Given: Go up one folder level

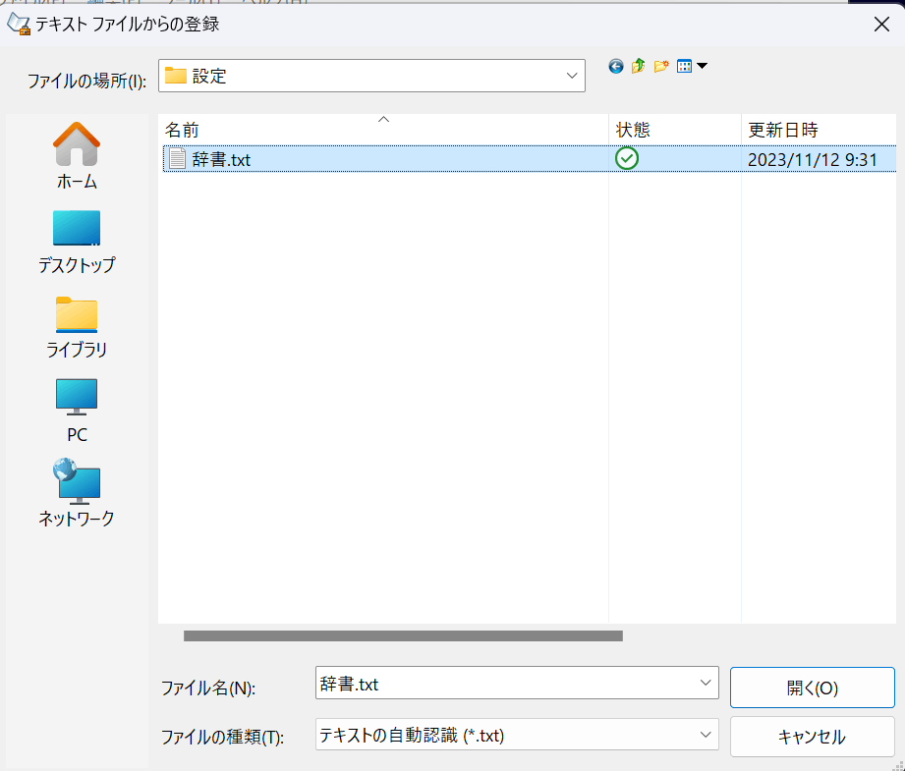Looking at the screenshot, I should click(639, 67).
